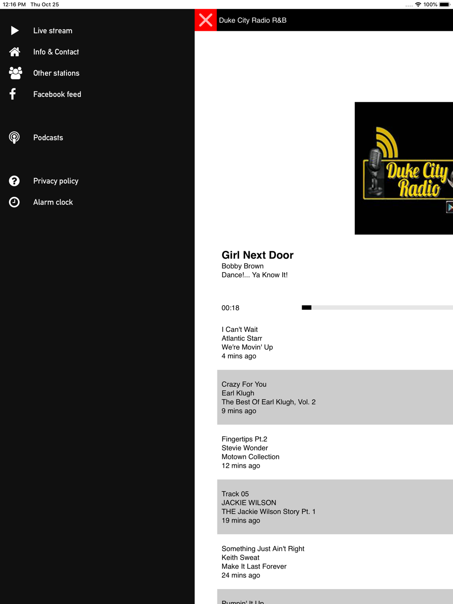This screenshot has width=453, height=604.
Task: Close the side menu with the red X
Action: [206, 20]
